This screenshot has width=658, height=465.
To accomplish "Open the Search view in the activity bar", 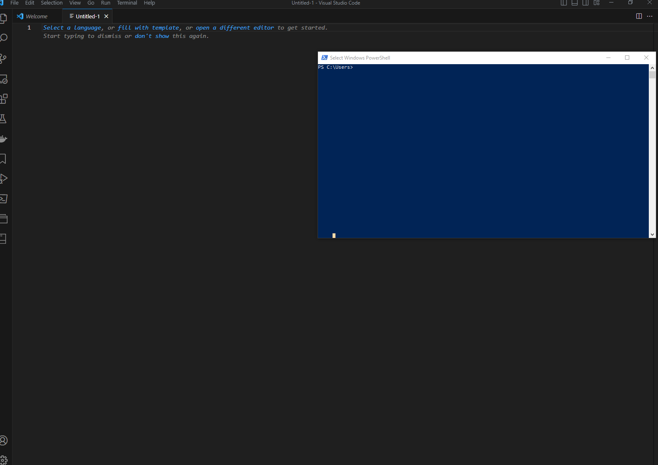I will point(3,38).
